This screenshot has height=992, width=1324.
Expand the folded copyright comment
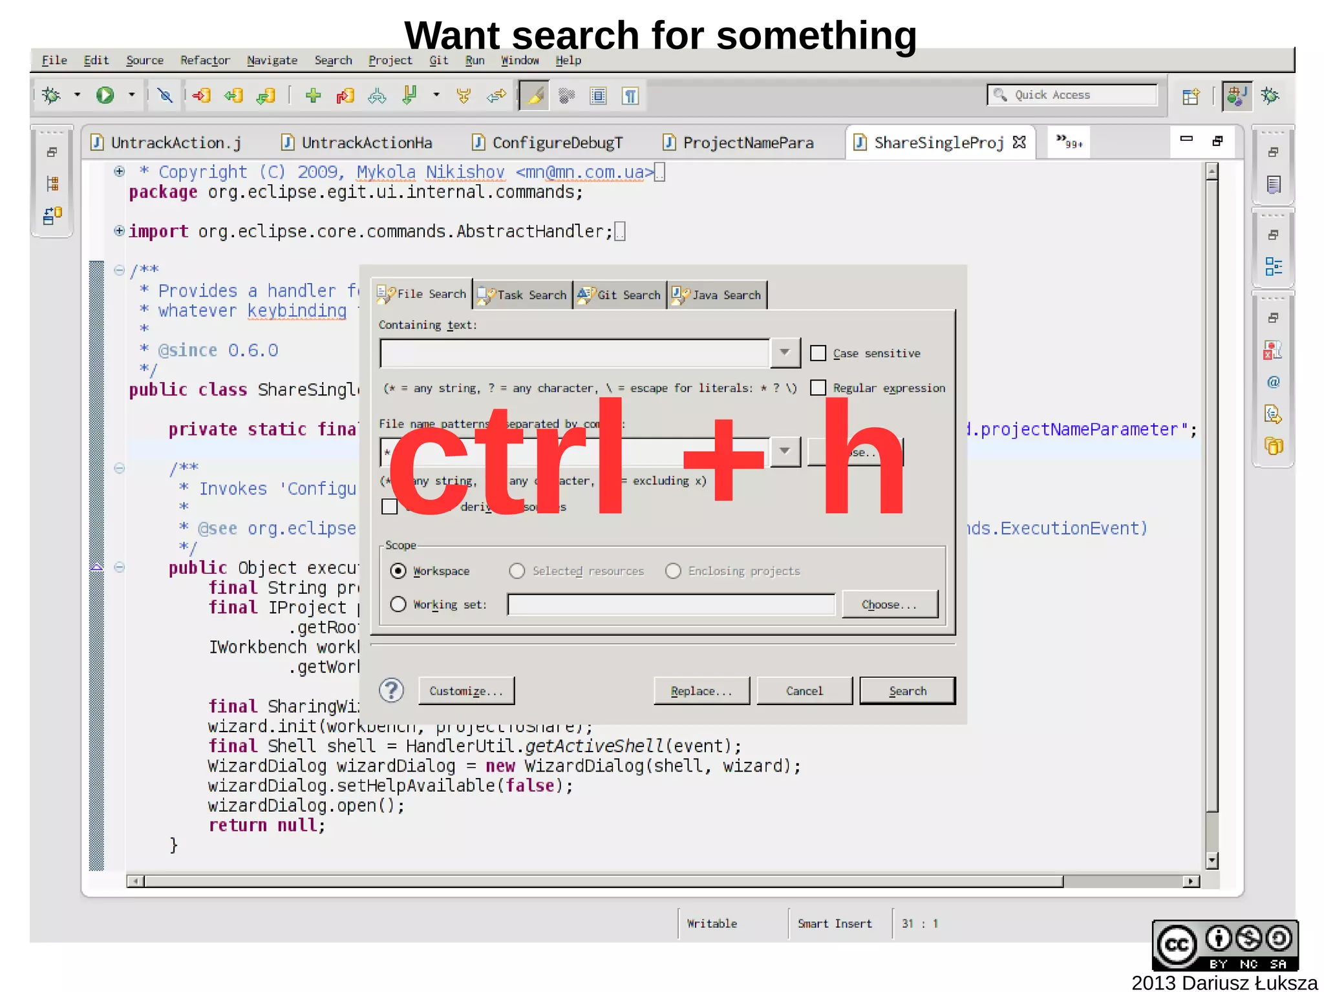click(x=119, y=171)
